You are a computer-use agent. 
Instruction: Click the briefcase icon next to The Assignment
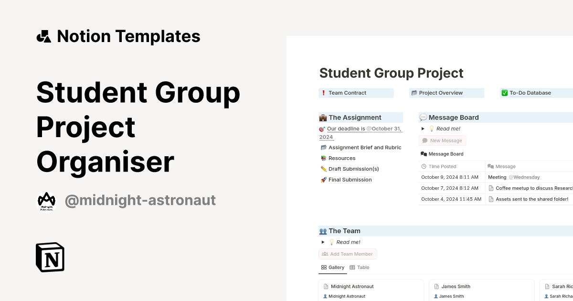click(323, 117)
